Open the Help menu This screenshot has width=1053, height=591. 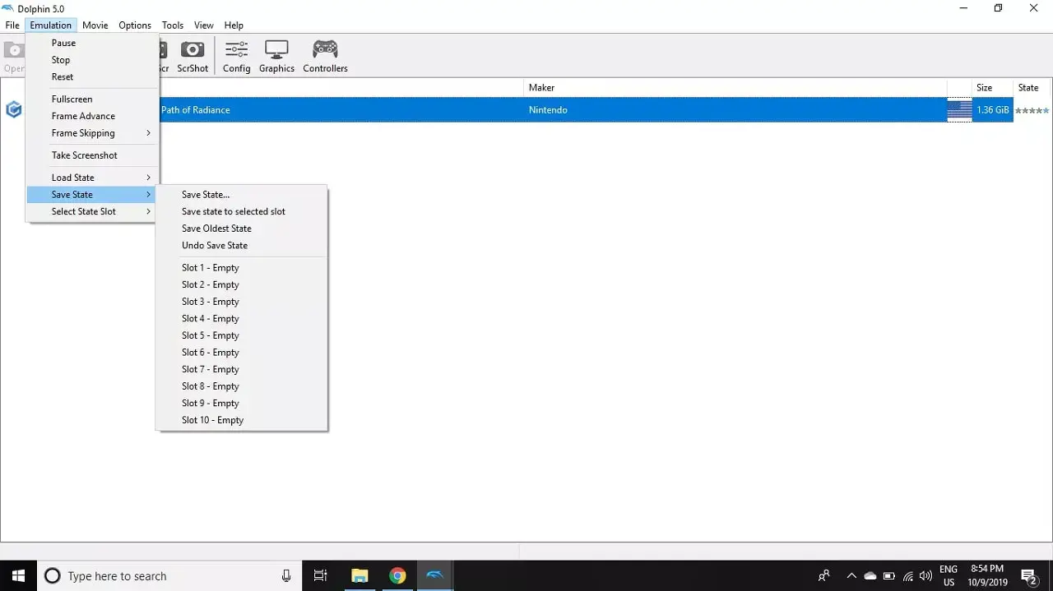click(x=234, y=25)
